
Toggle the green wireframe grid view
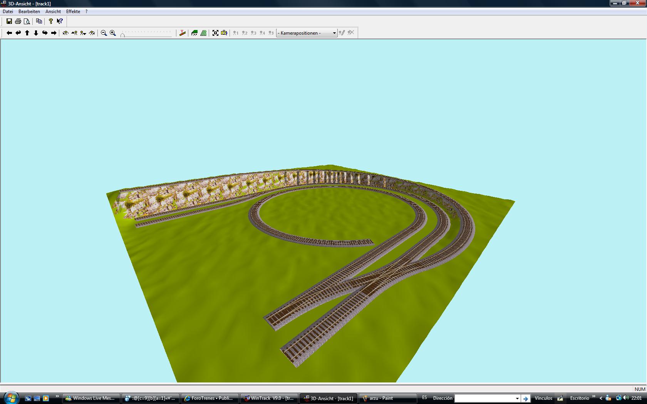pos(203,33)
